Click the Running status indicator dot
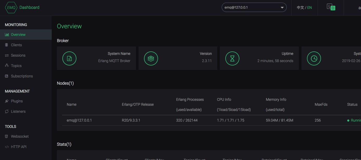Viewport: 361px width, 160px height. click(x=348, y=120)
